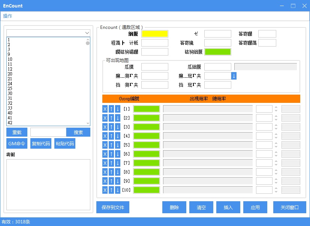Increase the rate spinner on row [5]
The width and height of the screenshot is (310, 226).
click(276, 143)
